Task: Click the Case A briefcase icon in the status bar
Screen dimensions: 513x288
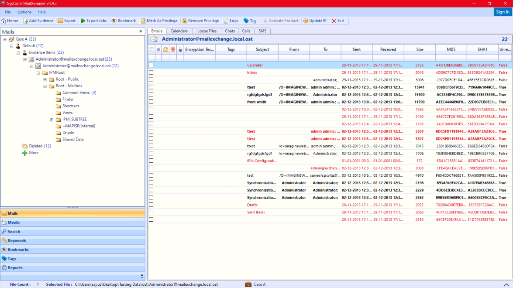Action: pos(248,285)
